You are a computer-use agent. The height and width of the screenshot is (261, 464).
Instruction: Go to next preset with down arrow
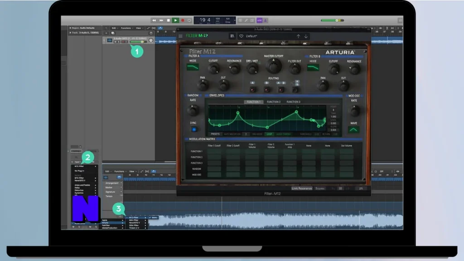(306, 36)
